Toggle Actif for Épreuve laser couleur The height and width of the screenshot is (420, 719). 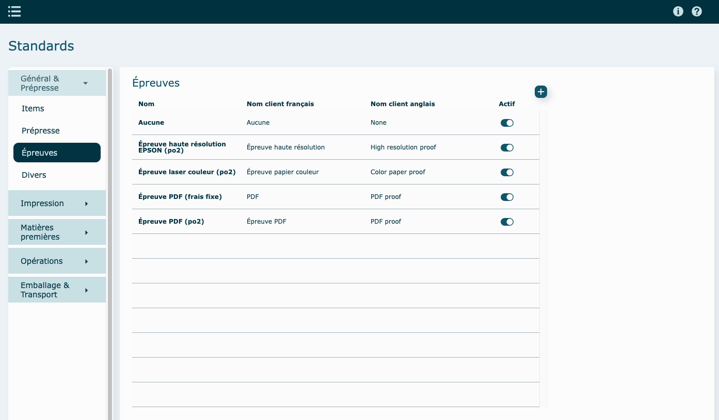point(507,173)
